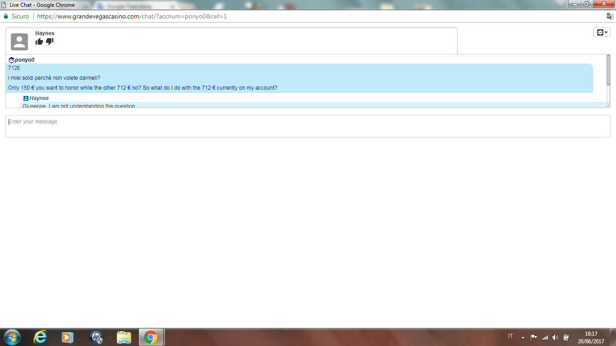The image size is (616, 346).
Task: Click the ponyo0 sender name
Action: tap(24, 60)
